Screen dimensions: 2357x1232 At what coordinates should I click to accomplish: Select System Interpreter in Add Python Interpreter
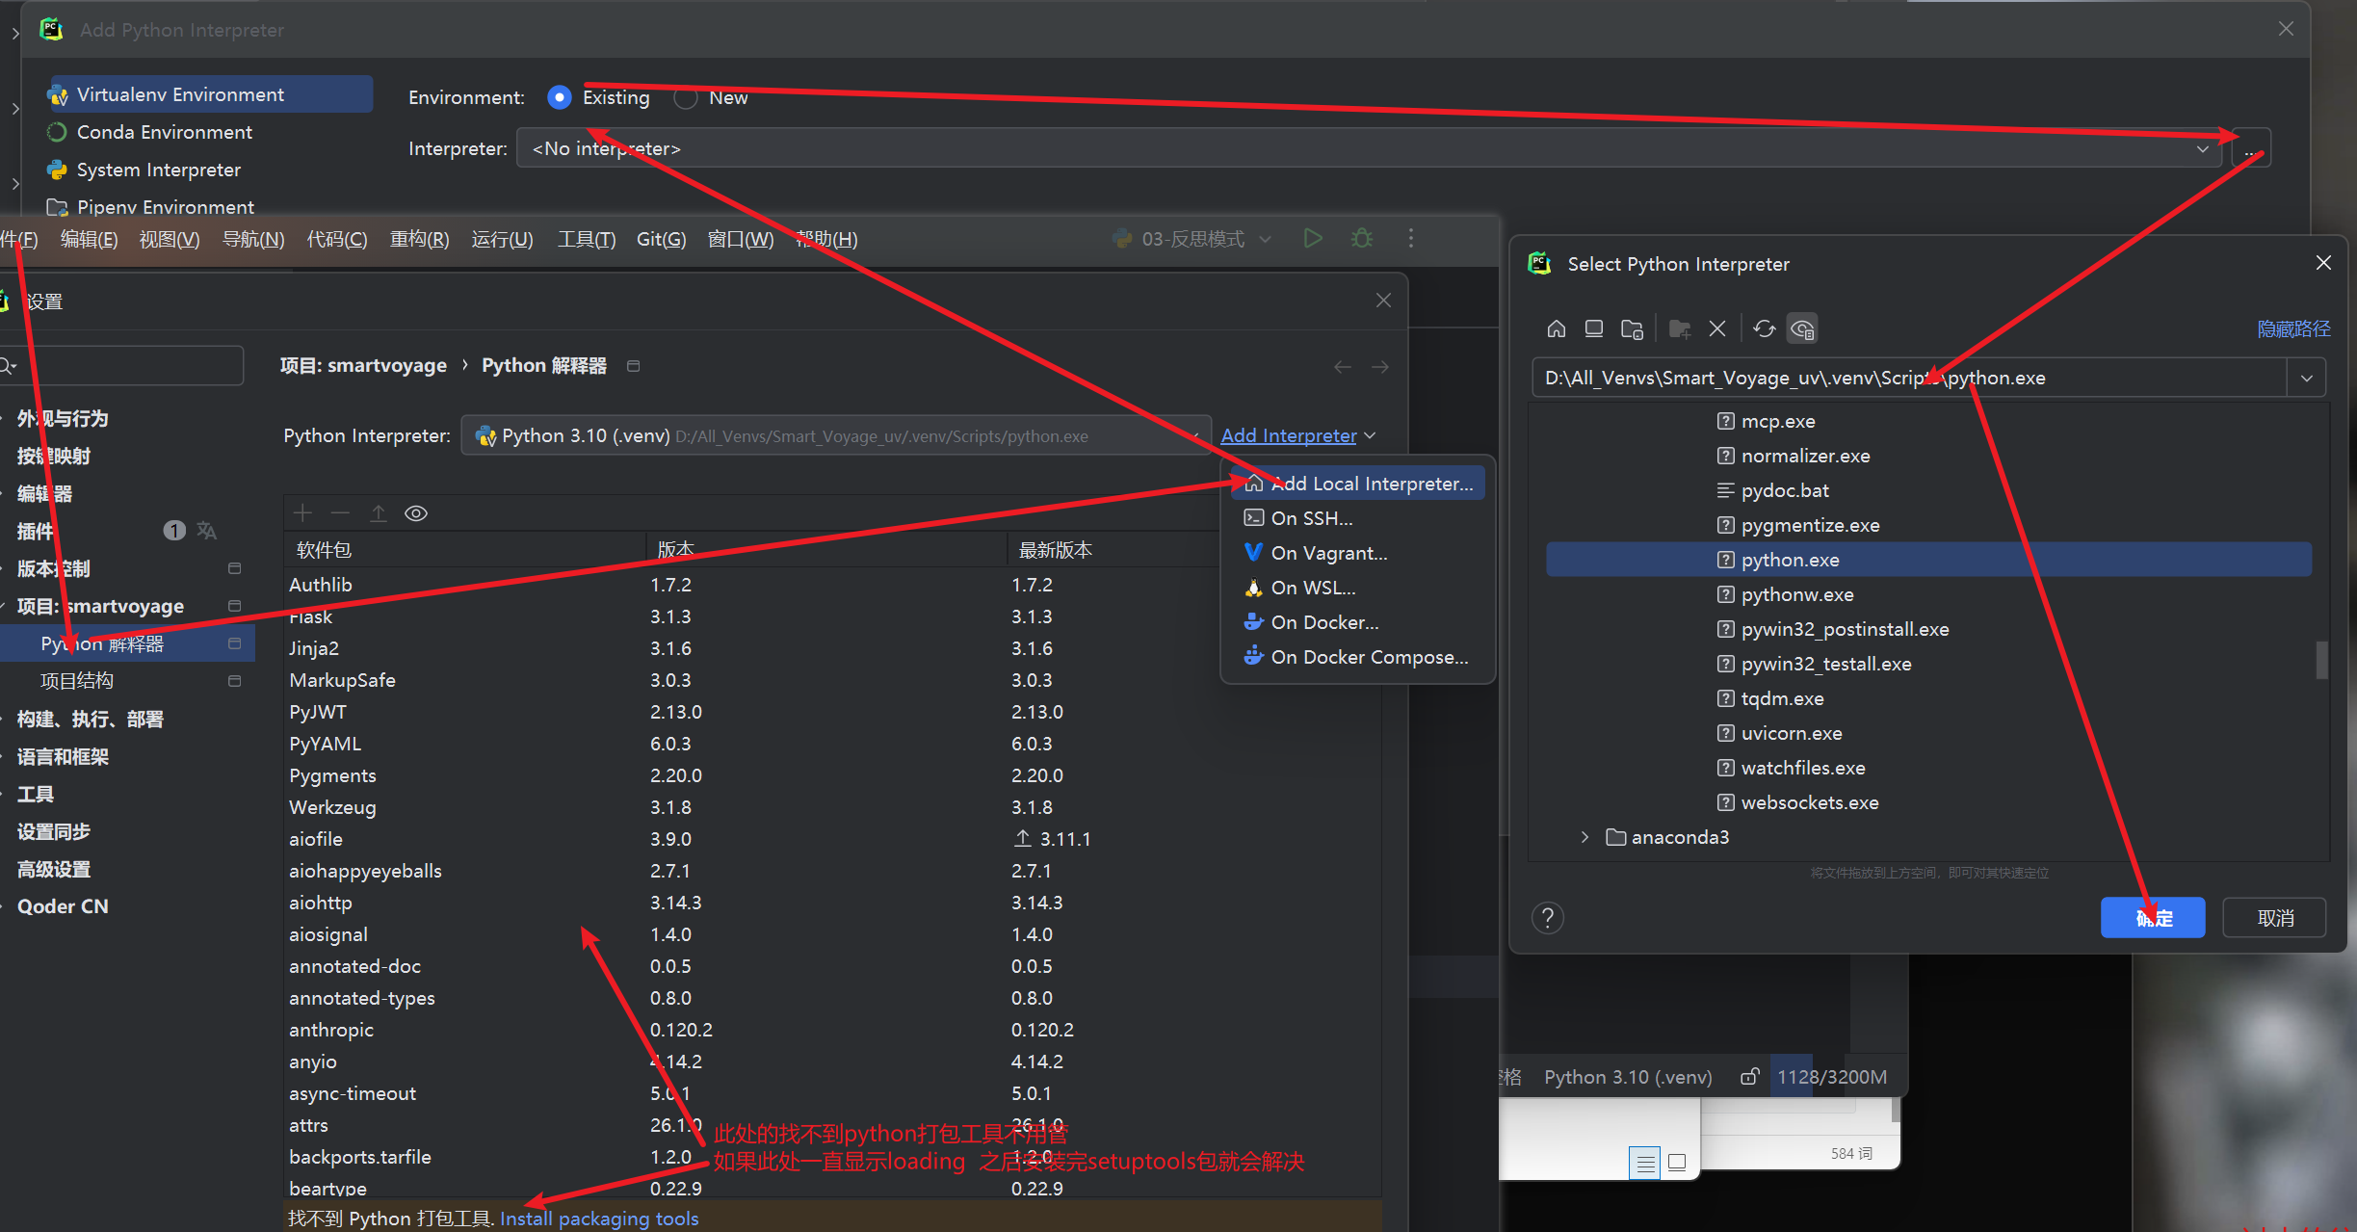coord(158,170)
